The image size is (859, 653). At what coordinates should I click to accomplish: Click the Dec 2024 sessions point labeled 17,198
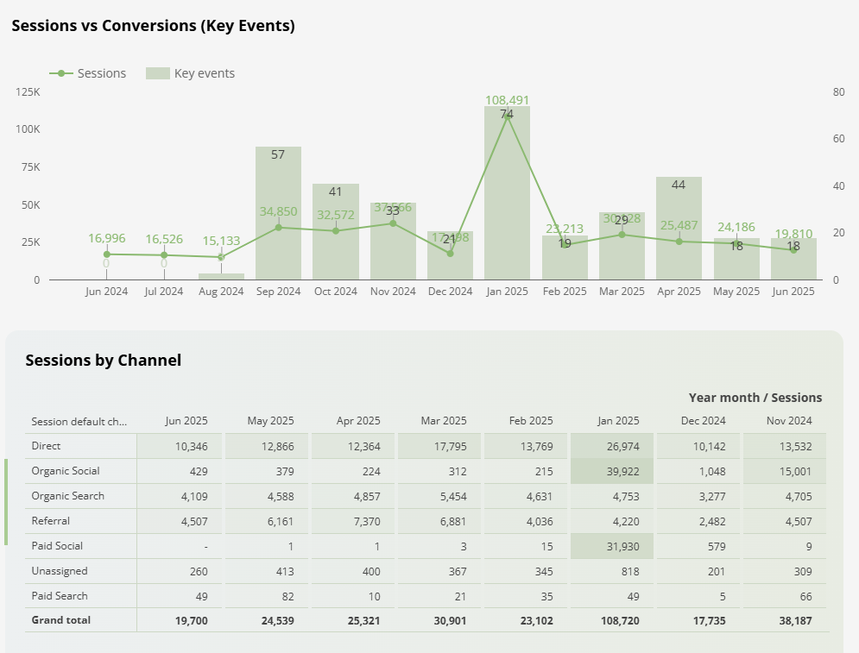click(449, 253)
